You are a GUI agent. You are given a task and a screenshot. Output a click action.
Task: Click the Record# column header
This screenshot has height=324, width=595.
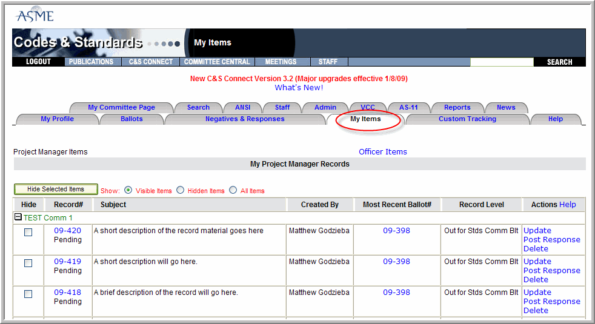pos(68,205)
